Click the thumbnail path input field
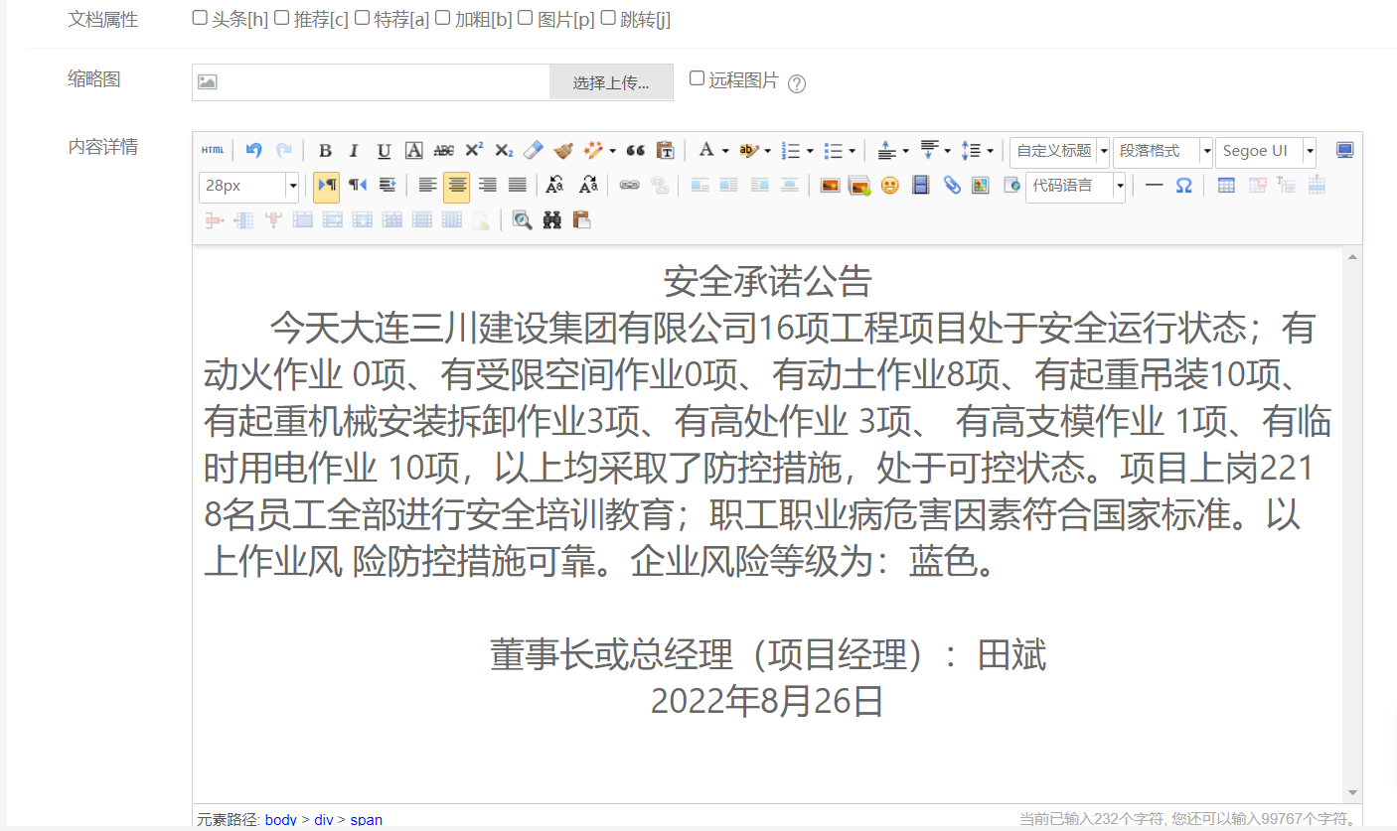Image resolution: width=1397 pixels, height=831 pixels. point(371,82)
